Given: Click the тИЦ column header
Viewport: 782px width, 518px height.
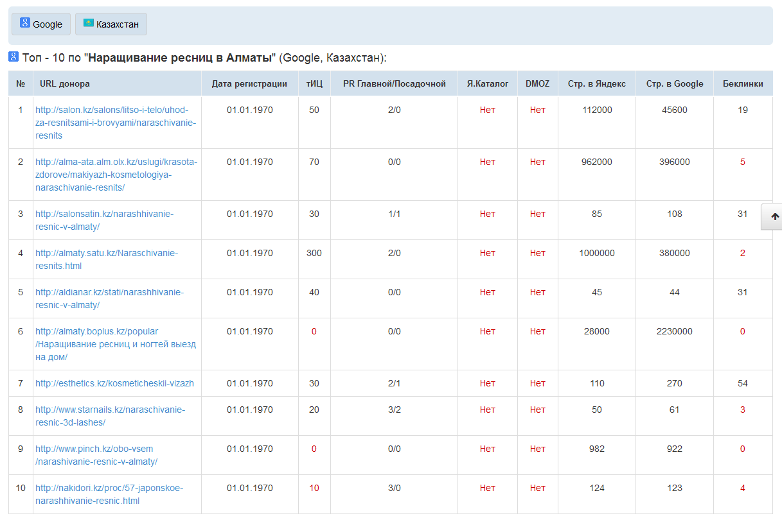Looking at the screenshot, I should point(314,83).
